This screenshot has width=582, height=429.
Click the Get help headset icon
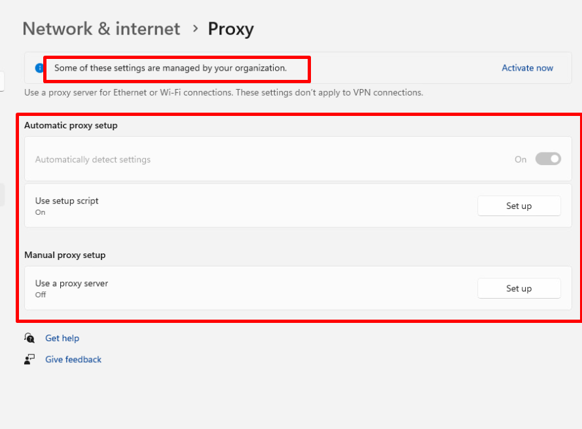[29, 338]
